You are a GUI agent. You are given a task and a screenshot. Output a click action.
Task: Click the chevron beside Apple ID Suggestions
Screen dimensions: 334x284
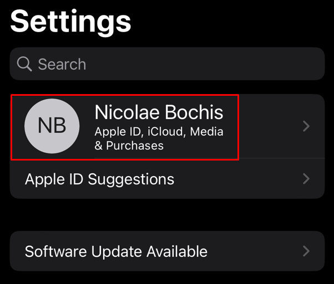tap(306, 179)
